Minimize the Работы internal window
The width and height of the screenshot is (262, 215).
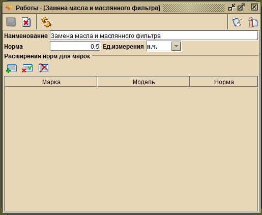click(x=232, y=8)
